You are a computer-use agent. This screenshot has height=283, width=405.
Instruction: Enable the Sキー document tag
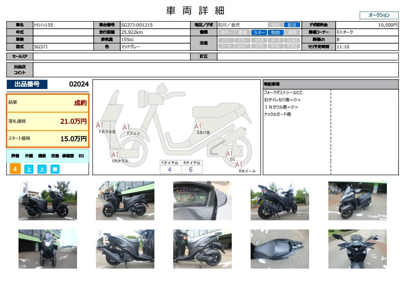259,32
